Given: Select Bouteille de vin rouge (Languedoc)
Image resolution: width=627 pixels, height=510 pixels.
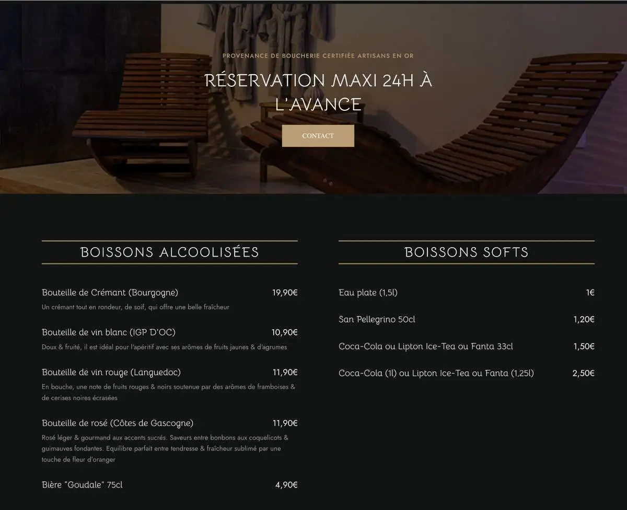Looking at the screenshot, I should 111,373.
